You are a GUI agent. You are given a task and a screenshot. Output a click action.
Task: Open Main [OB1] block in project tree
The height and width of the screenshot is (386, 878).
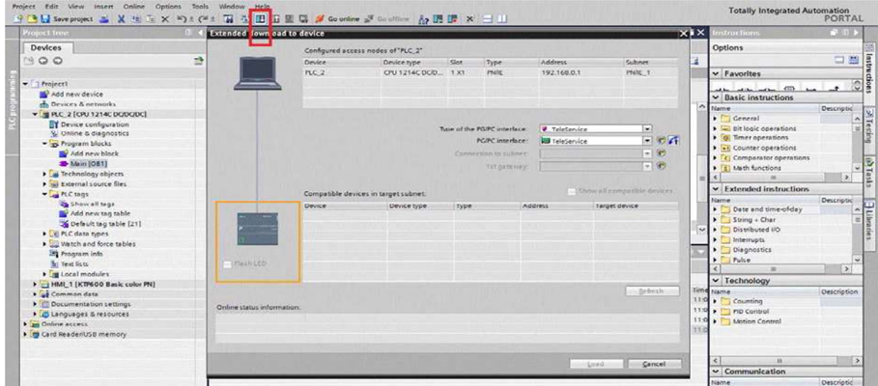pyautogui.click(x=86, y=162)
